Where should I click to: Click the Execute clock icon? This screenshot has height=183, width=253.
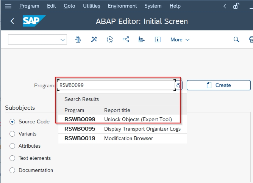click(110, 39)
